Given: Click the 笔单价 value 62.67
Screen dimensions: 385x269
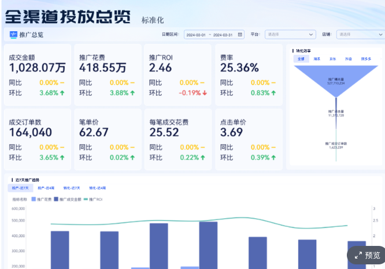Looking at the screenshot, I should tap(94, 132).
